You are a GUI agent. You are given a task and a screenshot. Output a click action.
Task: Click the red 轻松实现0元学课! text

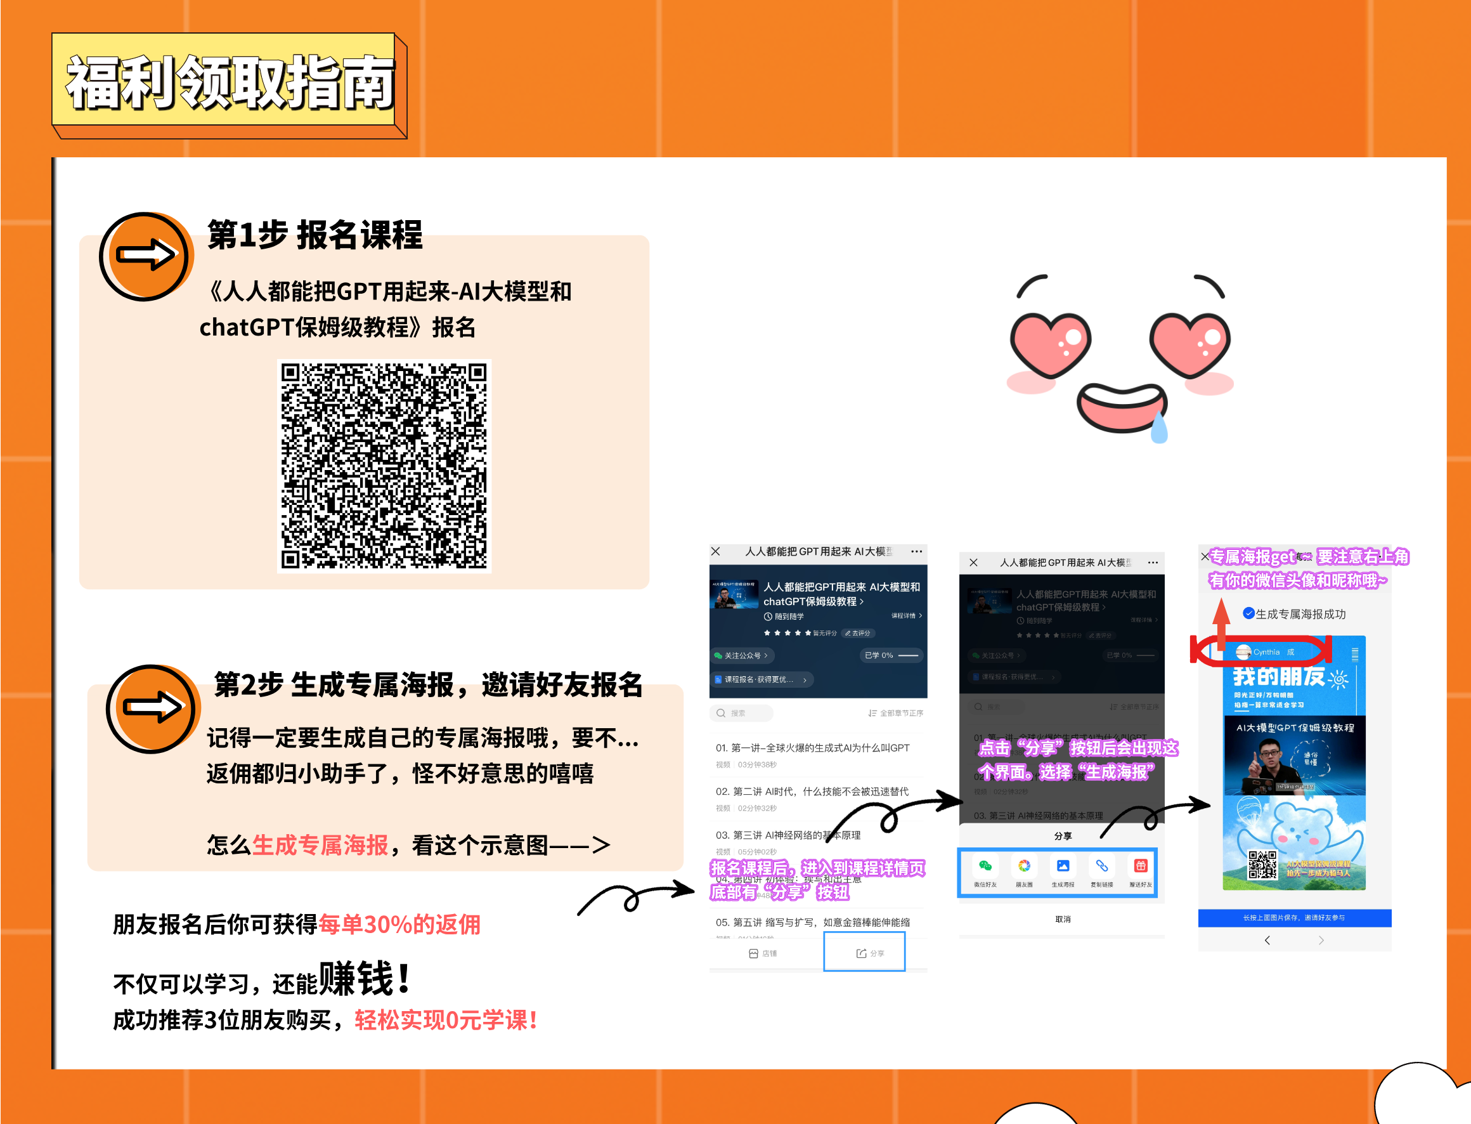click(446, 1019)
